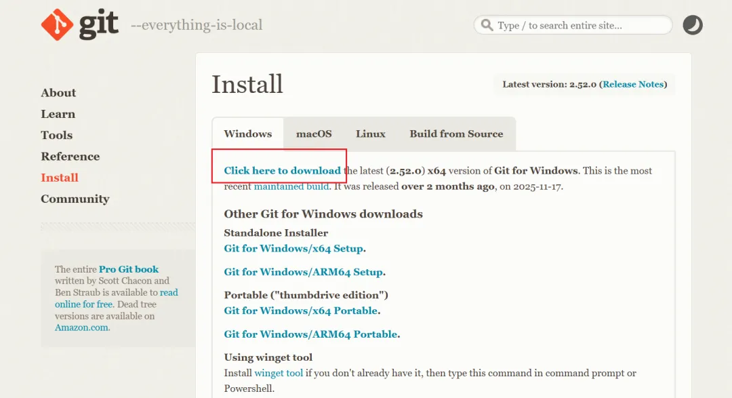Click the release date '2025-11-17' text
This screenshot has width=732, height=398.
tap(537, 186)
